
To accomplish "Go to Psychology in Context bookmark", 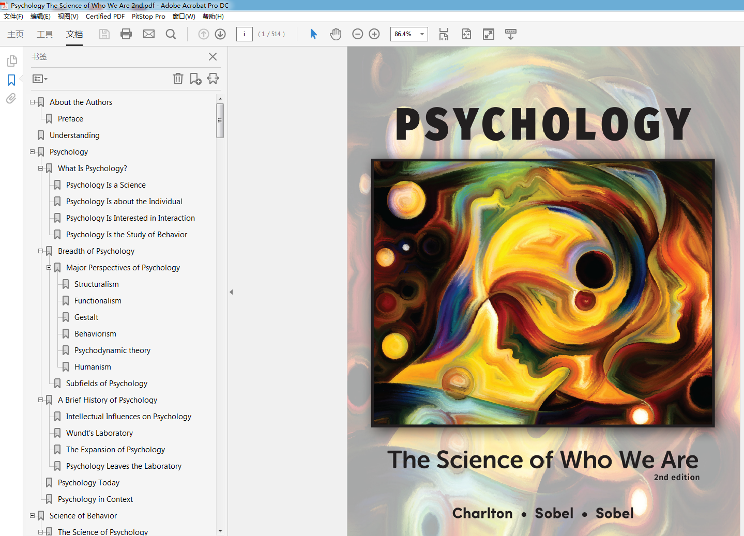I will click(95, 499).
